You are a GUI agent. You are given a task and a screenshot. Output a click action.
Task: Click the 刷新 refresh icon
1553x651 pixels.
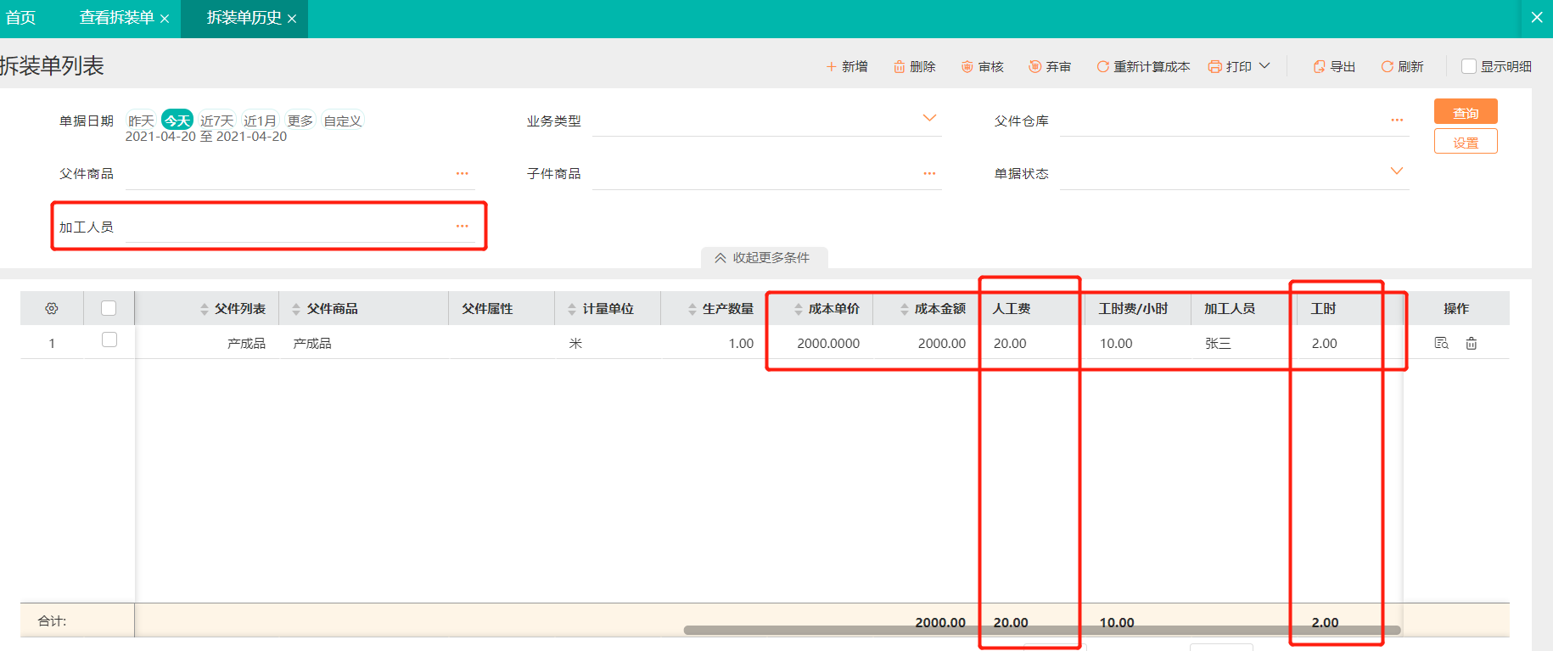click(1387, 66)
